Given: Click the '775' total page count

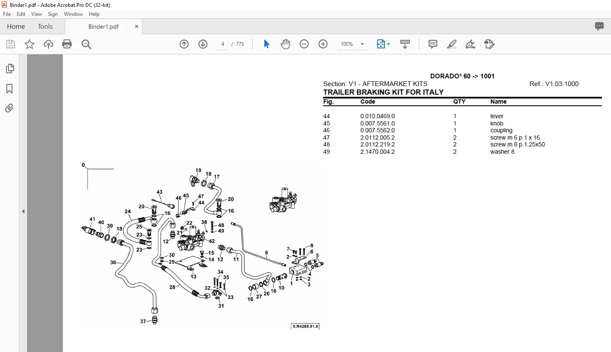Looking at the screenshot, I should (240, 44).
